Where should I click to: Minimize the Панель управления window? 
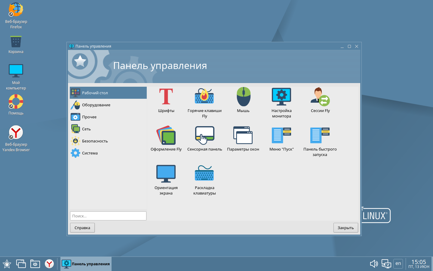(x=342, y=46)
